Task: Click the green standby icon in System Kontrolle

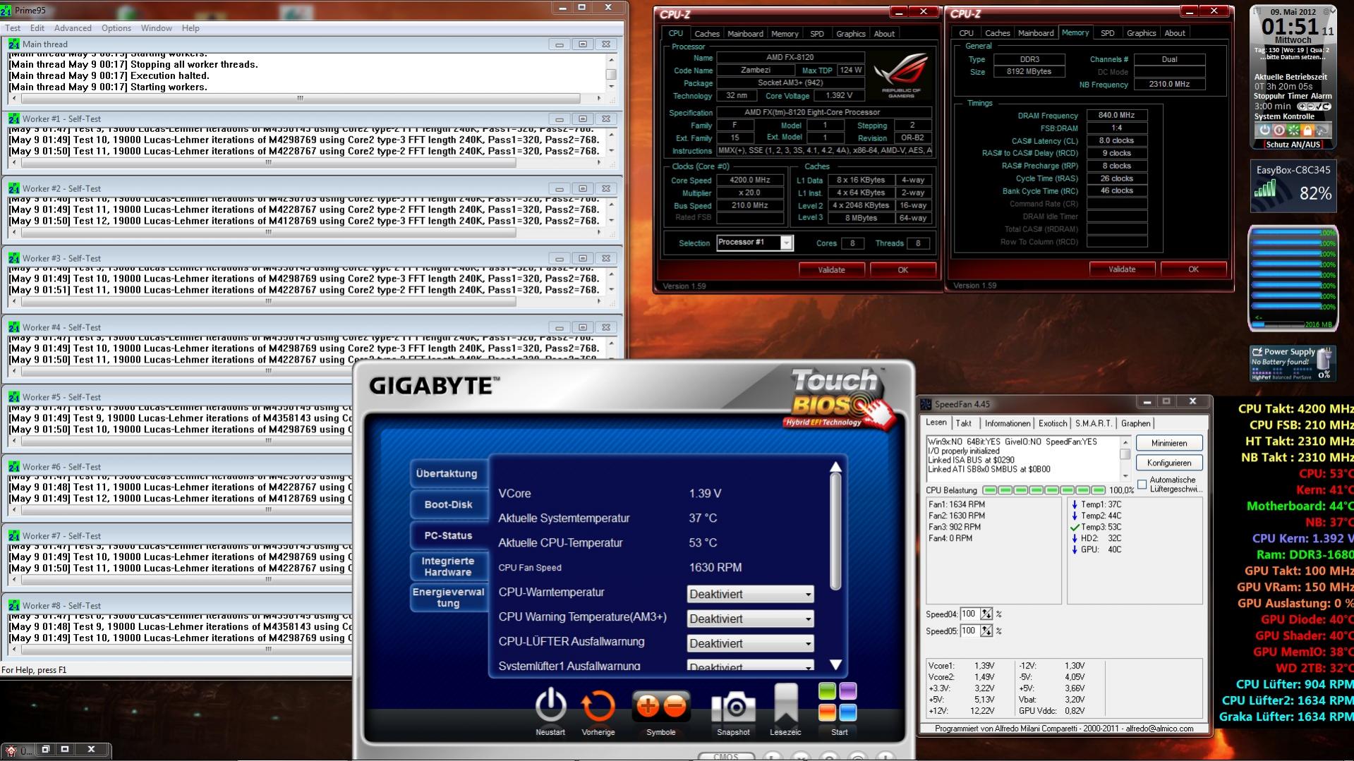Action: point(1293,130)
